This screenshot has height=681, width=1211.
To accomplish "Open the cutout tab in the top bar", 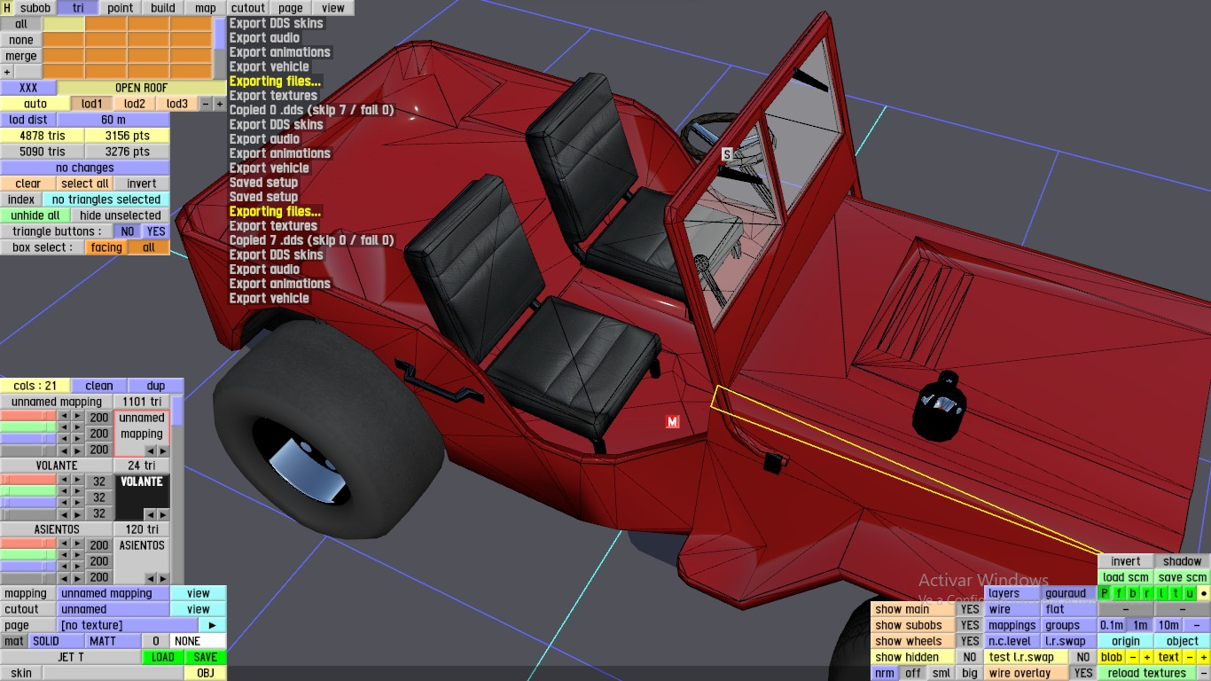I will (248, 8).
